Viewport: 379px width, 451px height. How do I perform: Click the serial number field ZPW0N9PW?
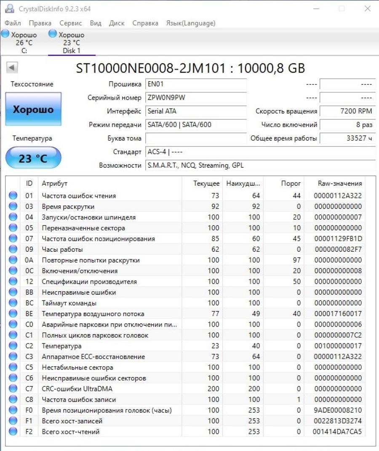[x=196, y=98]
